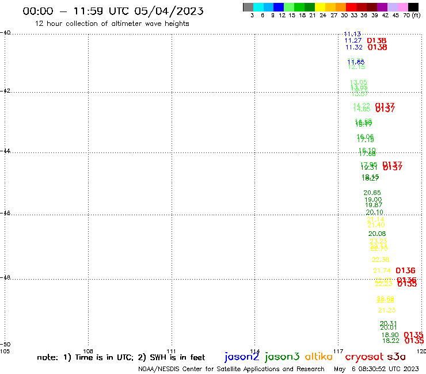
Task: Click the green value 18.22
Action: point(391,341)
